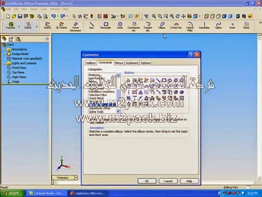Open the Trimetric view orientation dropdown
Screen dimensions: 262x197
[76, 177]
